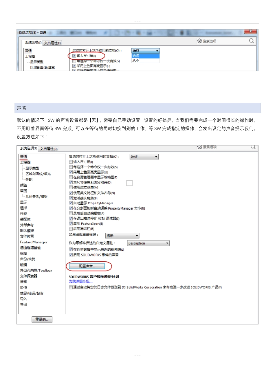The height and width of the screenshot is (389, 275).
Task: Select 工程图 tree item in top screenshot
Action: (30, 56)
